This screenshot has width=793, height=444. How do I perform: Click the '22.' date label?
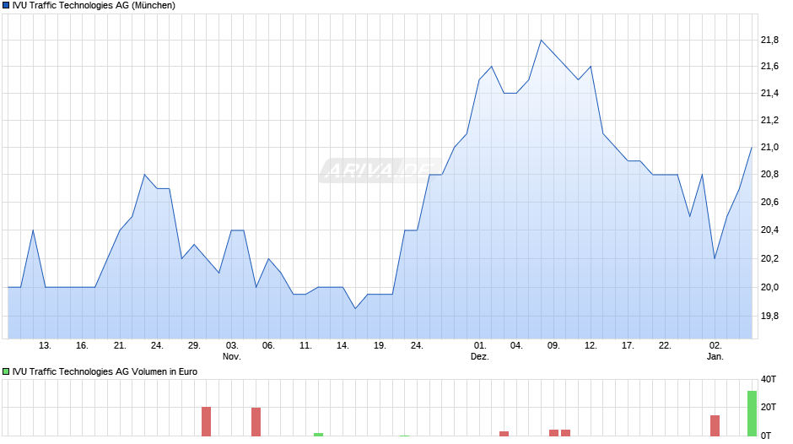tap(665, 346)
